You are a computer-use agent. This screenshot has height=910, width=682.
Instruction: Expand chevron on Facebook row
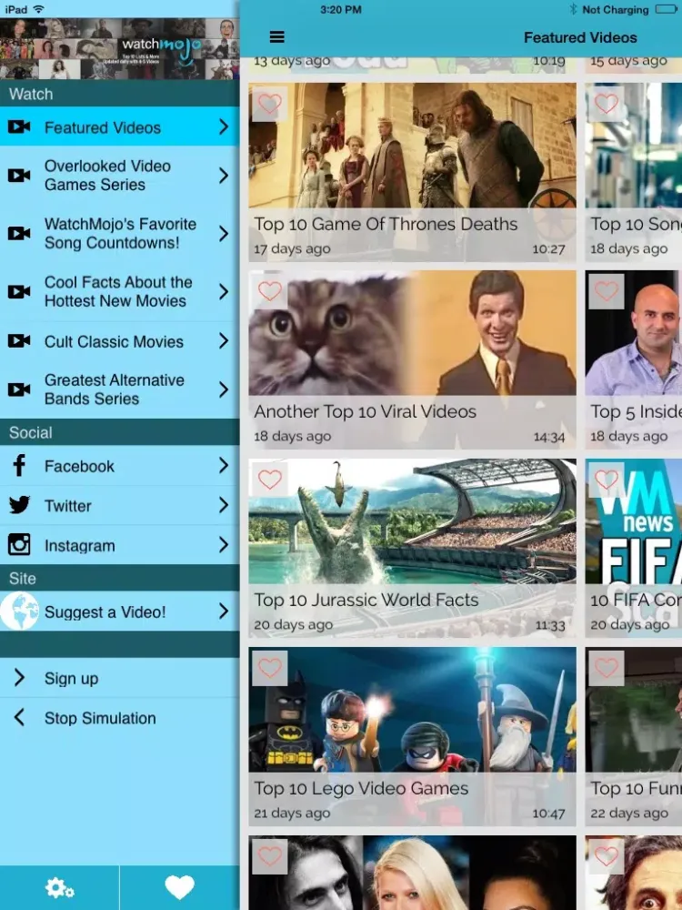[224, 465]
